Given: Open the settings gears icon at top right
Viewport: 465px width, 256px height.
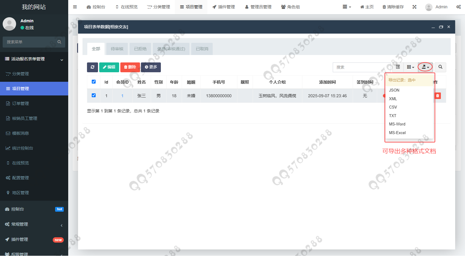Looking at the screenshot, I should [458, 7].
